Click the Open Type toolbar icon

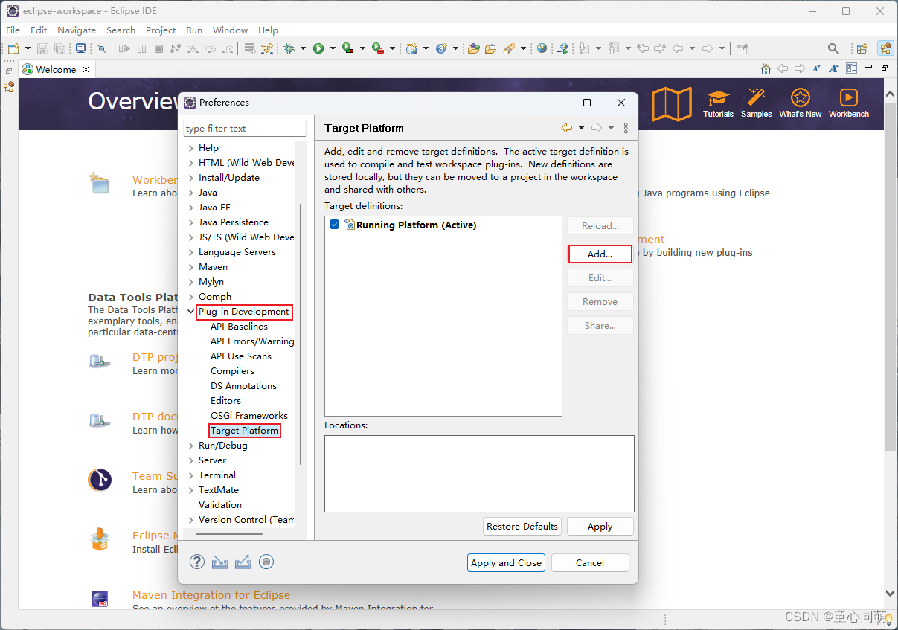(x=472, y=49)
